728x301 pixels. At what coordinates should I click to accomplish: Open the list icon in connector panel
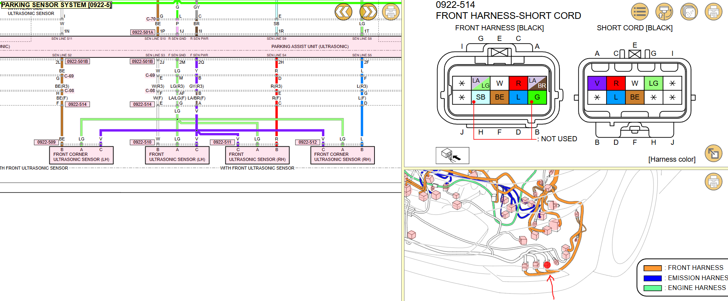(640, 12)
